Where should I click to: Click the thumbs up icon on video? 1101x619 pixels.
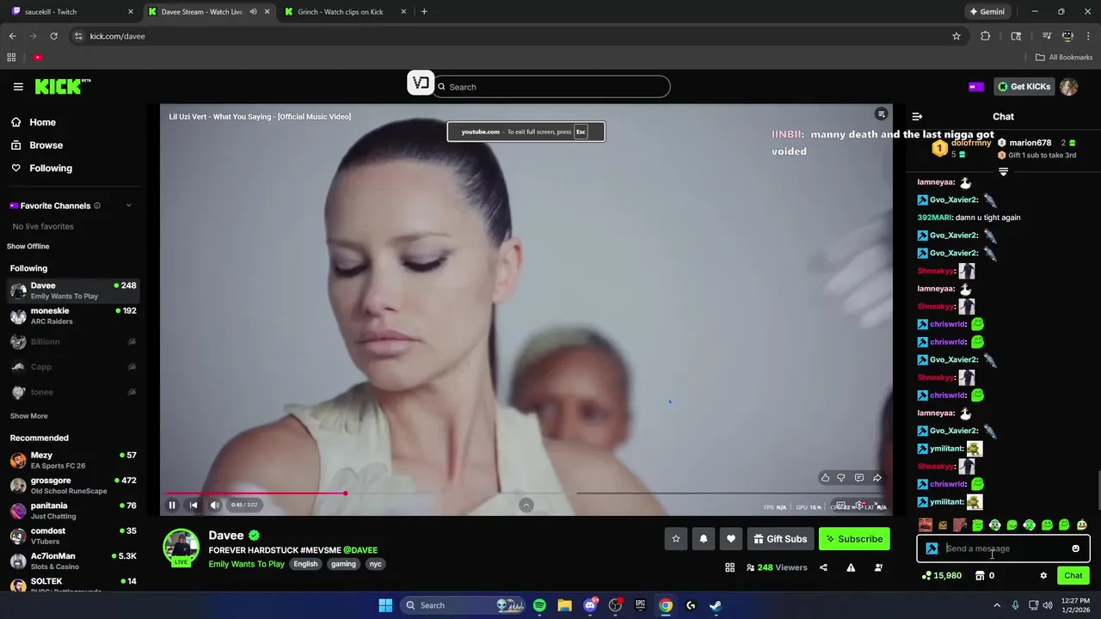(826, 478)
